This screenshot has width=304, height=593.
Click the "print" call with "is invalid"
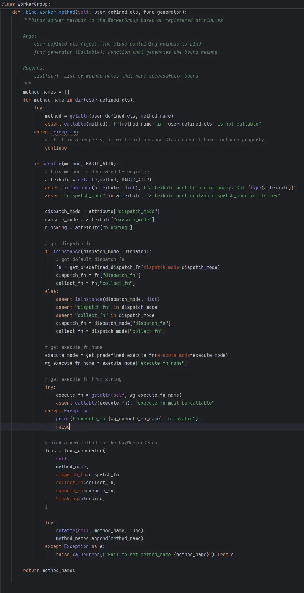pos(127,419)
